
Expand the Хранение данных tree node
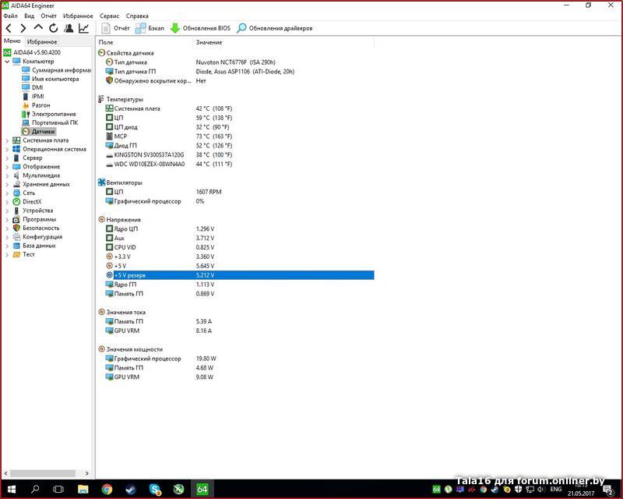(x=8, y=184)
